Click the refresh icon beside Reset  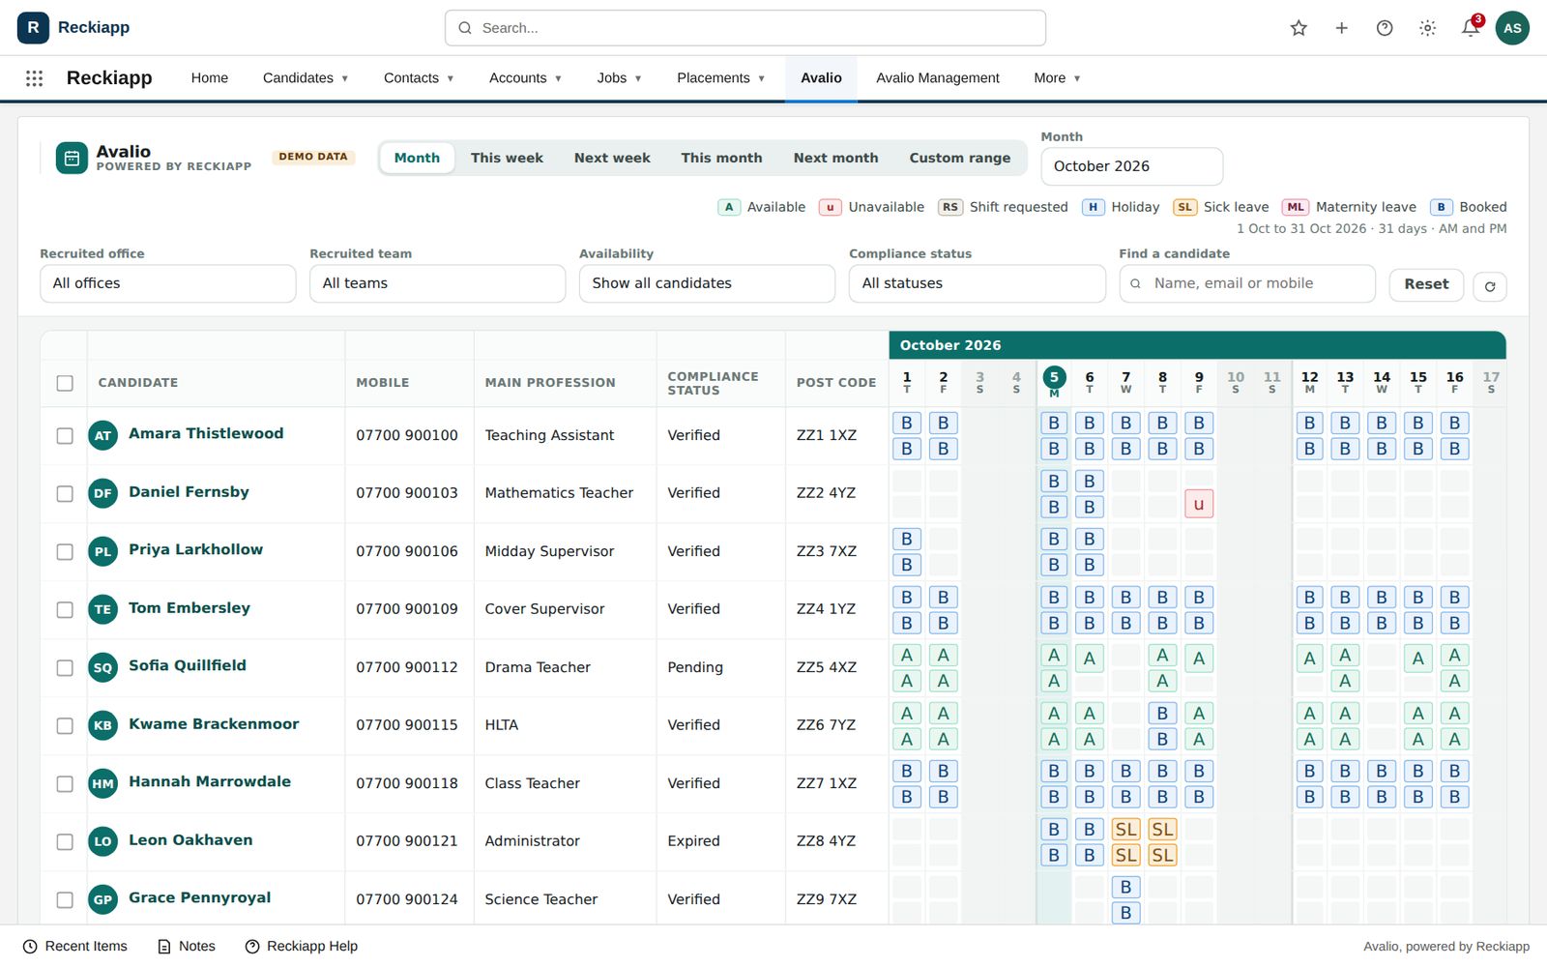(x=1489, y=286)
